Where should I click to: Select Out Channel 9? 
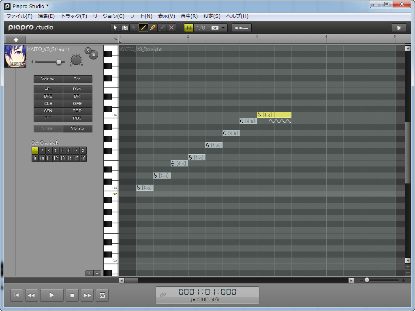coord(35,158)
